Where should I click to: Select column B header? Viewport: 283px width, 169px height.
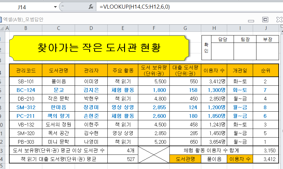click(26, 28)
